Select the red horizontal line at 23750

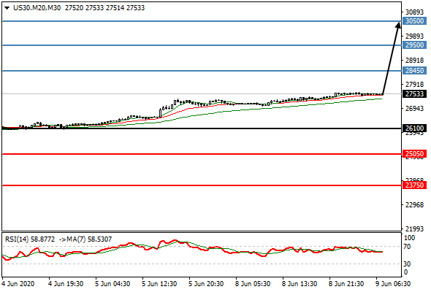click(x=202, y=185)
